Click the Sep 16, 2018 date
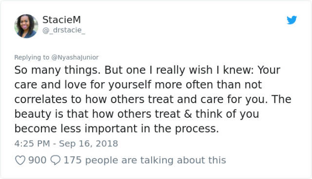The height and width of the screenshot is (179, 312). (x=88, y=143)
